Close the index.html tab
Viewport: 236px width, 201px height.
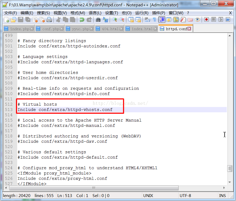[x=155, y=29]
